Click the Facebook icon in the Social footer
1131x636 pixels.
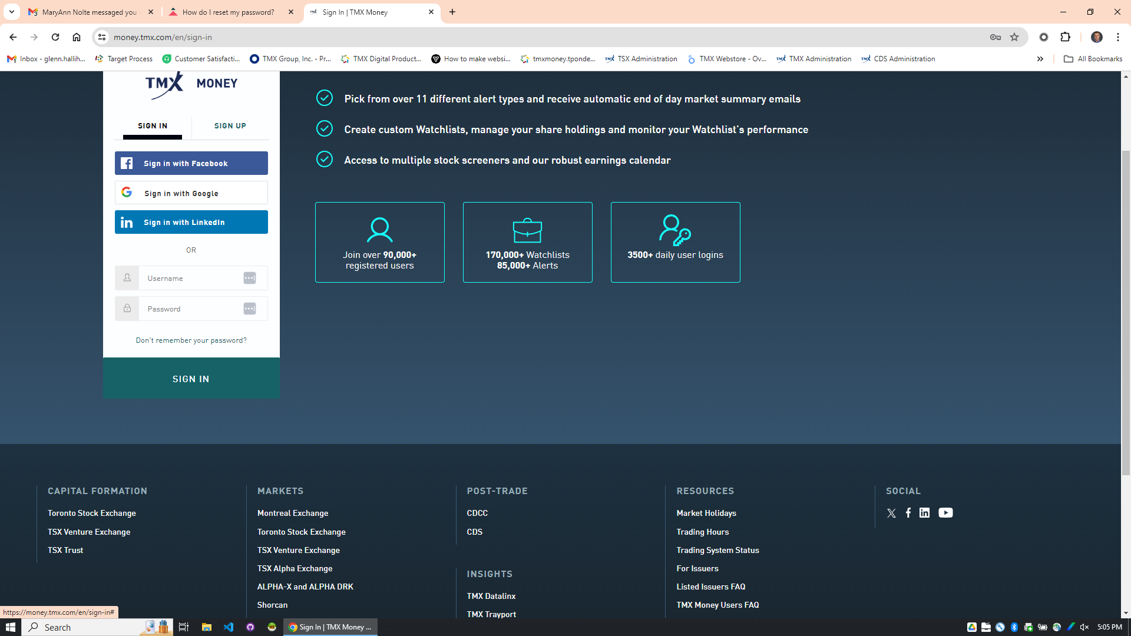point(908,513)
